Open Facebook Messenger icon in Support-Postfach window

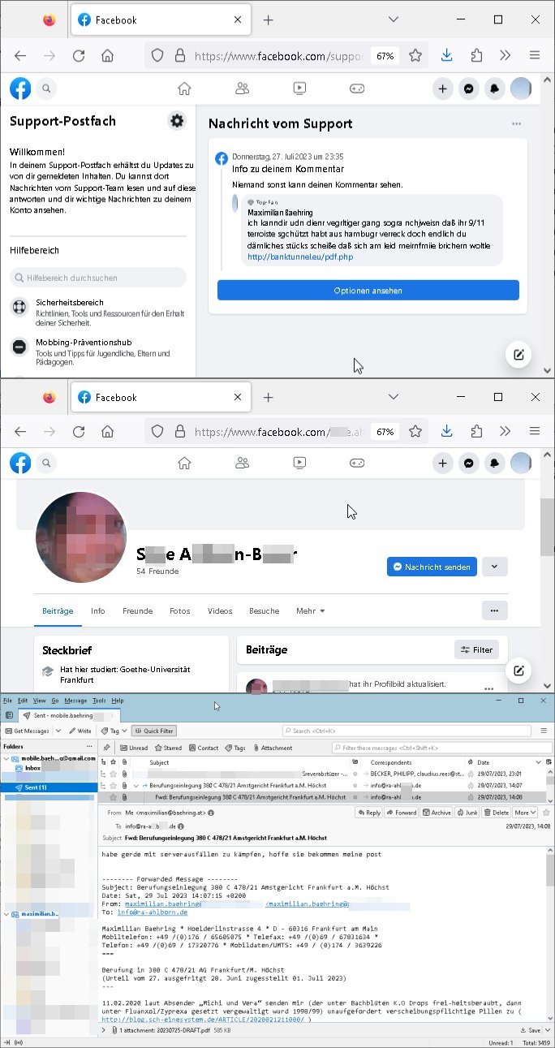[x=468, y=89]
